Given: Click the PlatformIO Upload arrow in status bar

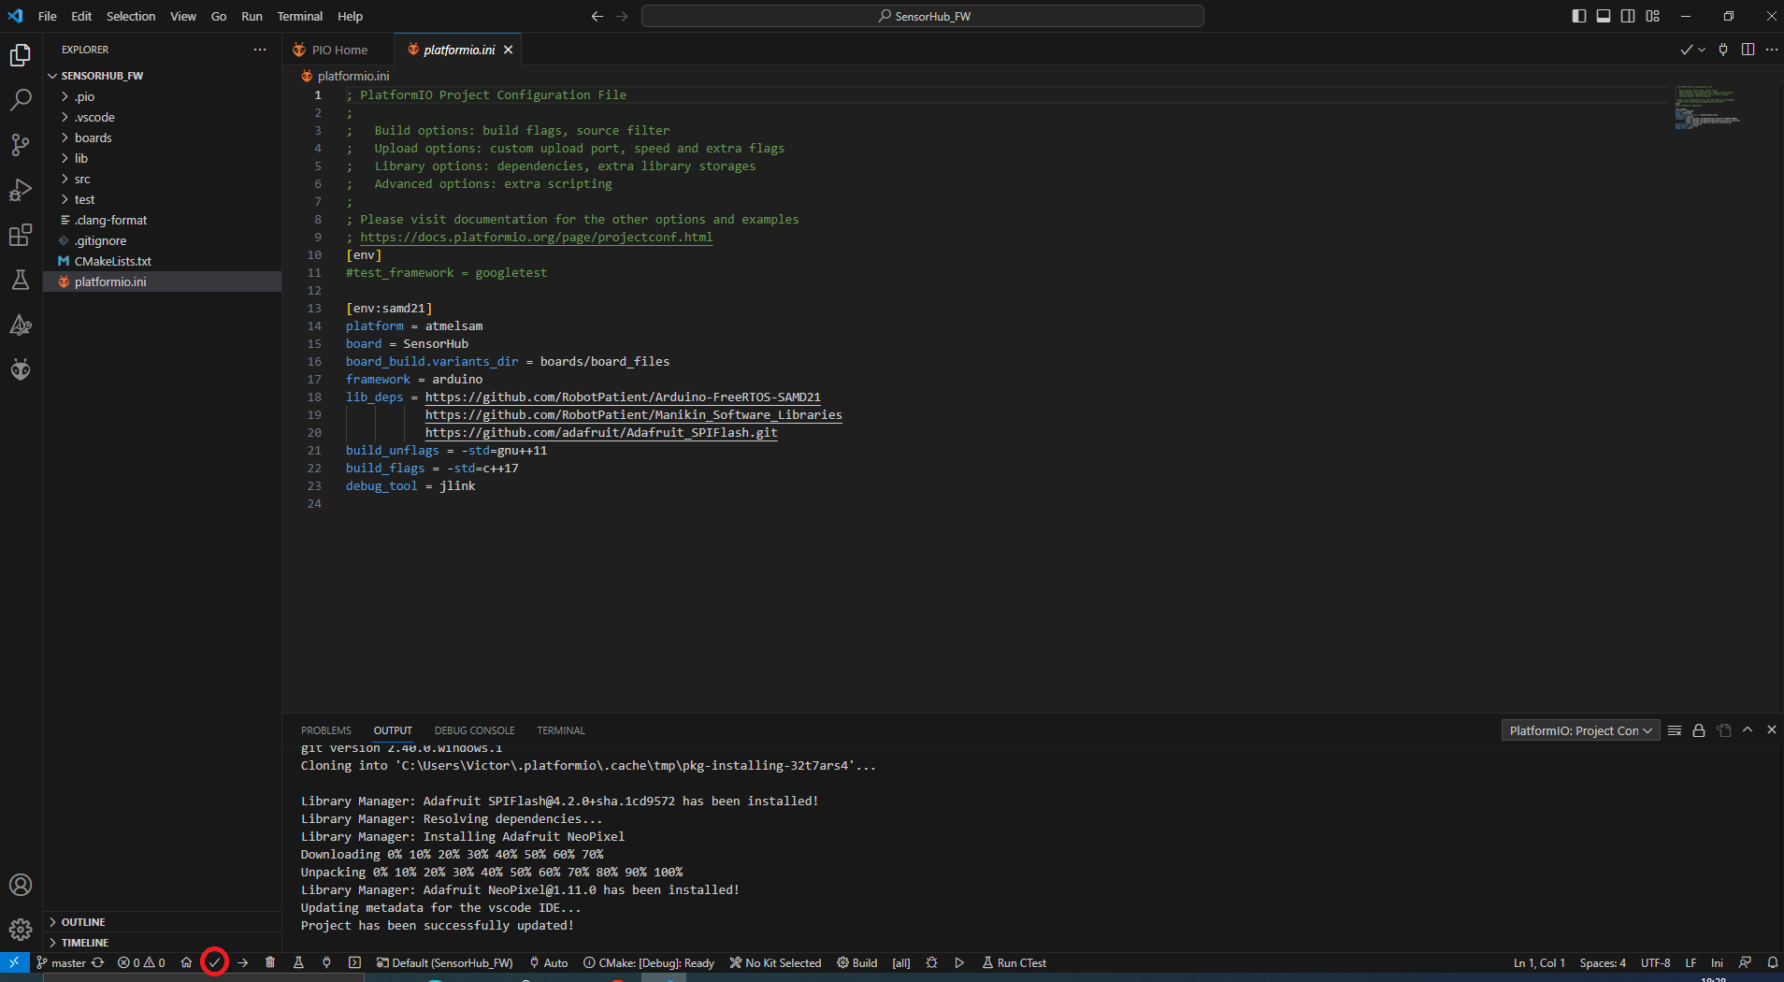Looking at the screenshot, I should coord(243,962).
